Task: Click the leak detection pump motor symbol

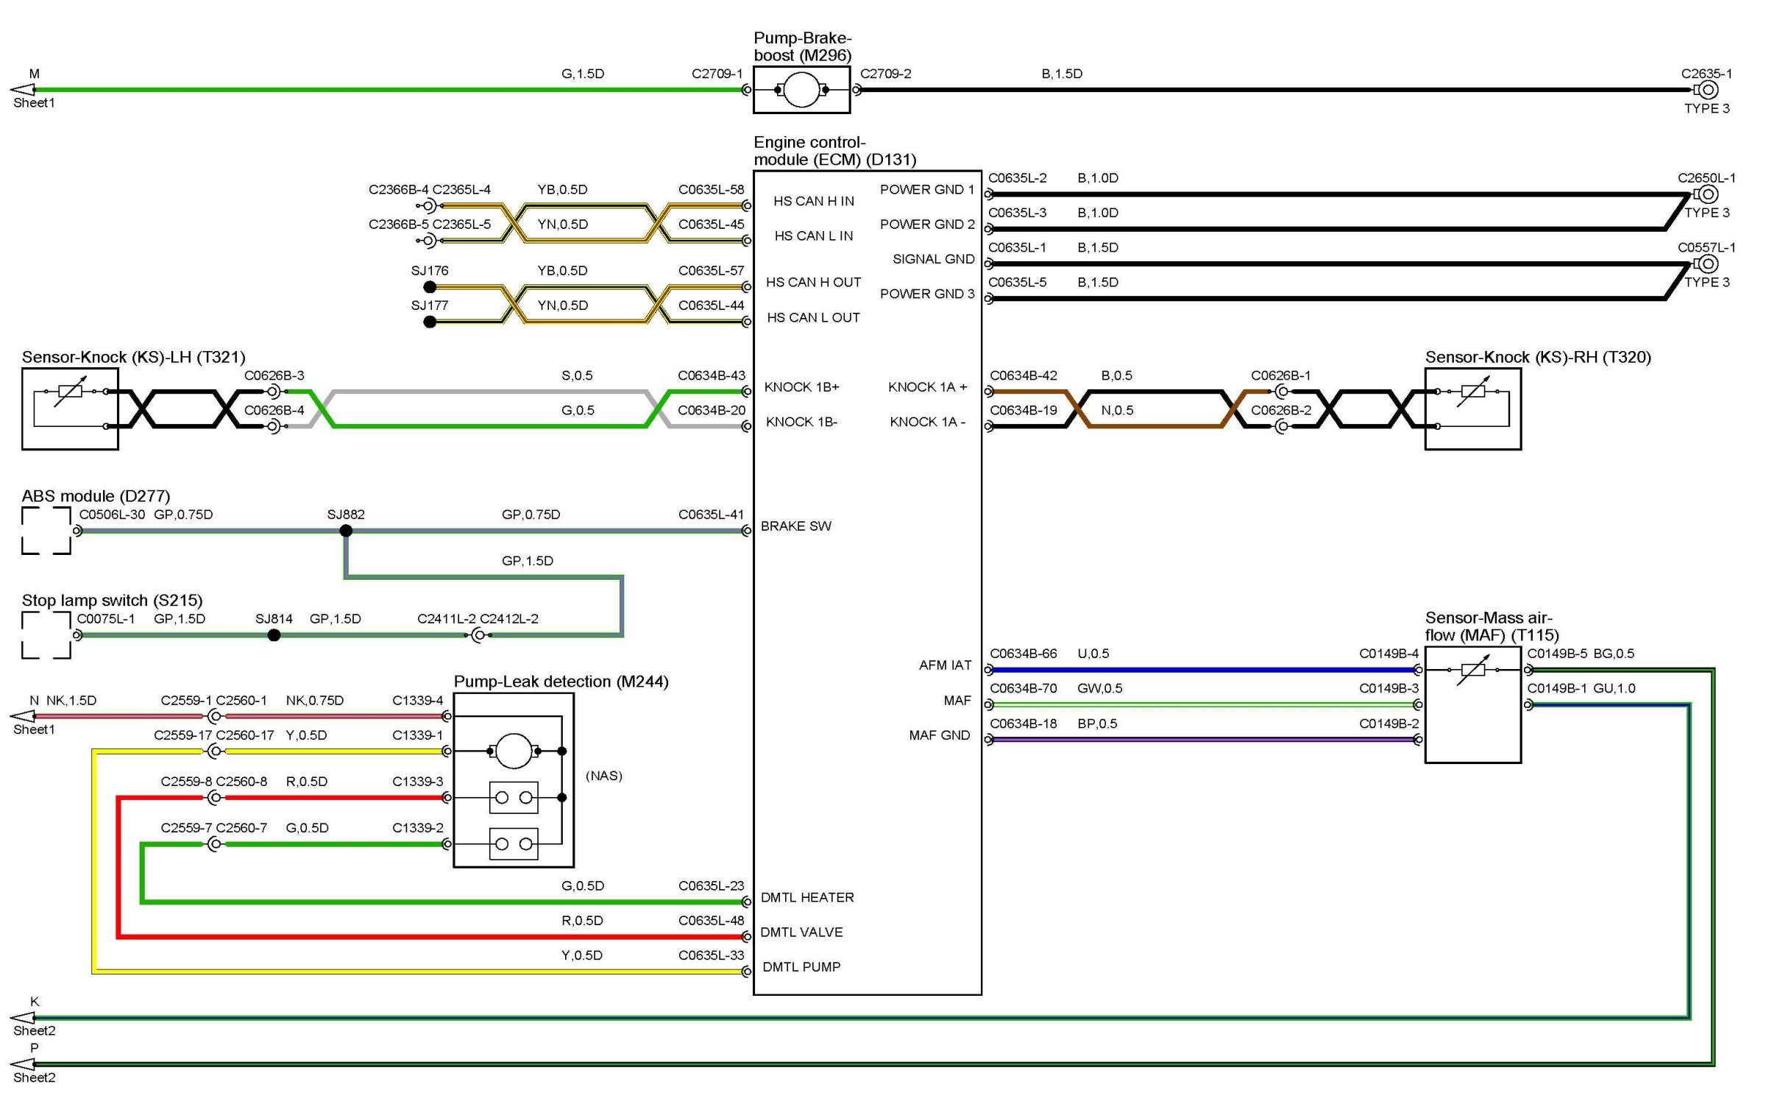Action: [514, 751]
